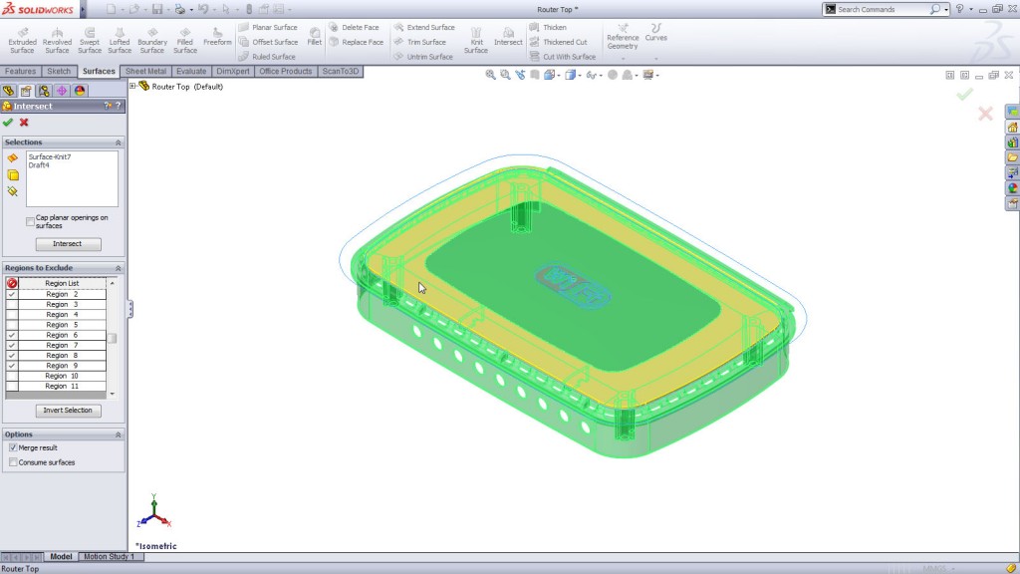The image size is (1020, 574).
Task: Uncheck Region 7 in the region list
Action: (12, 345)
